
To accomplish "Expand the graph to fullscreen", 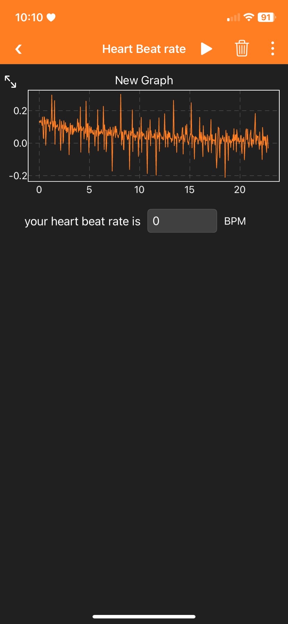I will (10, 82).
